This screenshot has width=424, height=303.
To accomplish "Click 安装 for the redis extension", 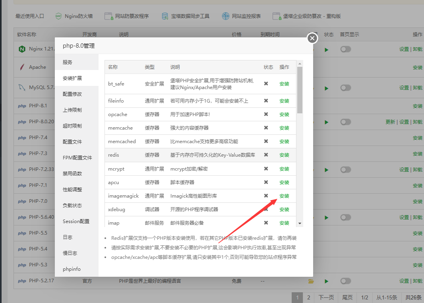I will [284, 155].
